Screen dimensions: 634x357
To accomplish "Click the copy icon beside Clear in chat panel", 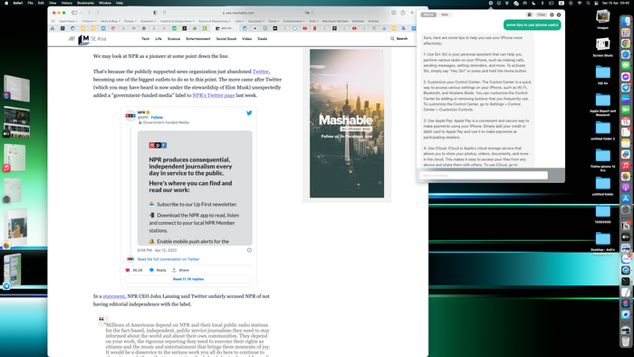I will coord(529,15).
